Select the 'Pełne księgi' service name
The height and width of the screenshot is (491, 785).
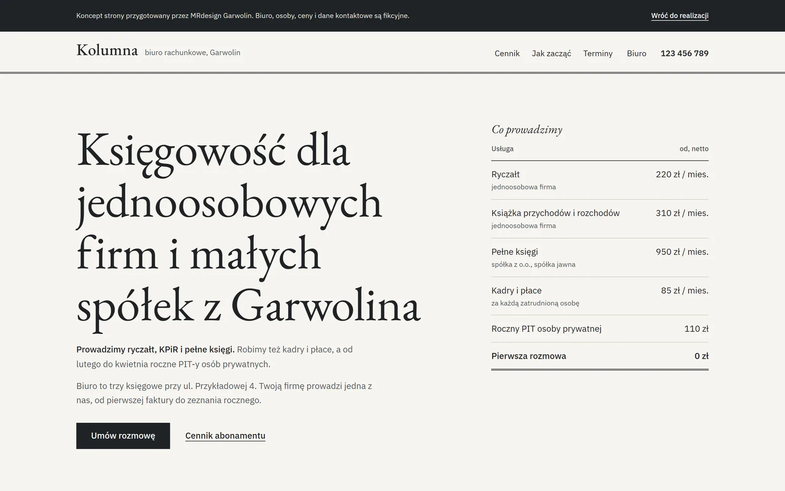(515, 252)
